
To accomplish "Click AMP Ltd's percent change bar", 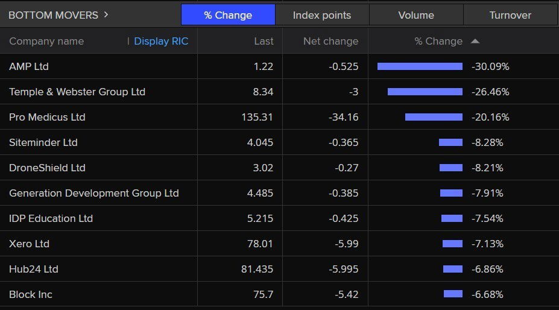I will (420, 66).
